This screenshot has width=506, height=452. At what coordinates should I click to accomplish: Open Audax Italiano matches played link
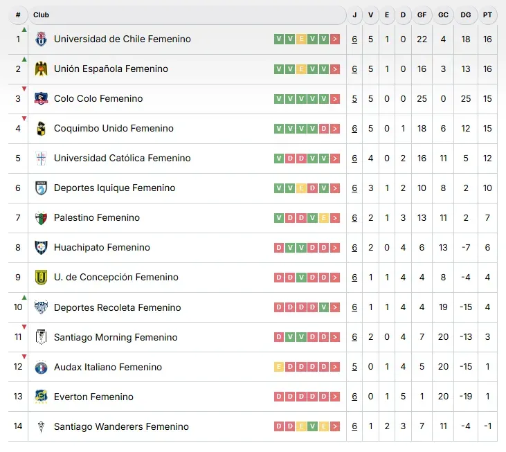tap(354, 367)
